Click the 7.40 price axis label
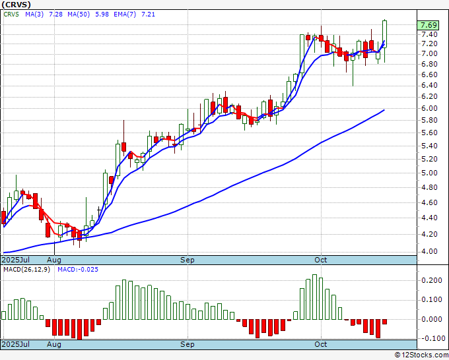 click(429, 34)
